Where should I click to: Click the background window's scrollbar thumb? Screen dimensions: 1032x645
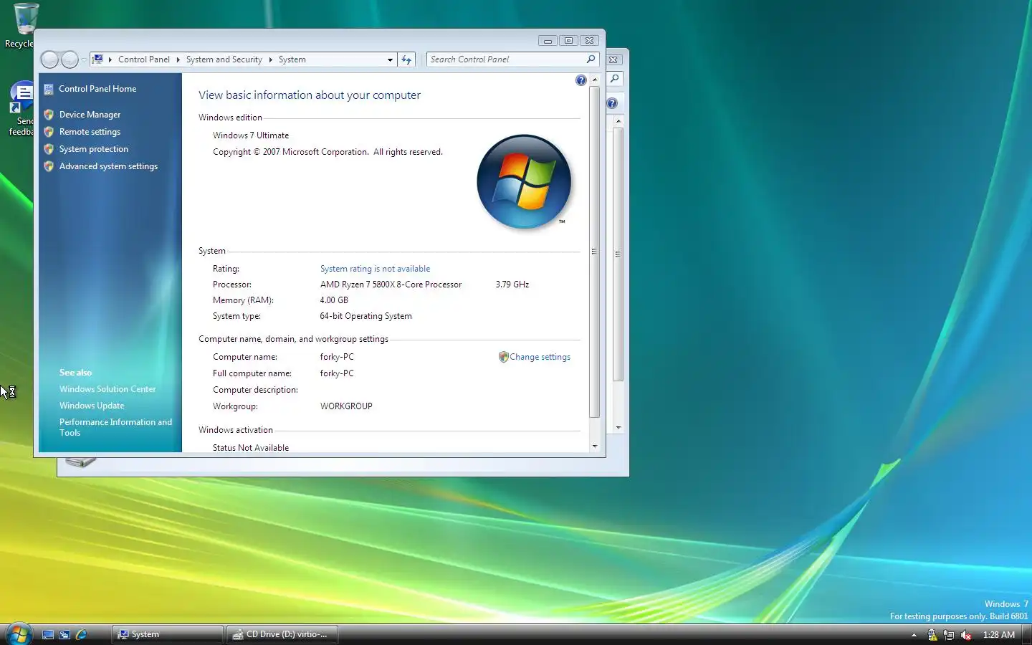click(618, 254)
